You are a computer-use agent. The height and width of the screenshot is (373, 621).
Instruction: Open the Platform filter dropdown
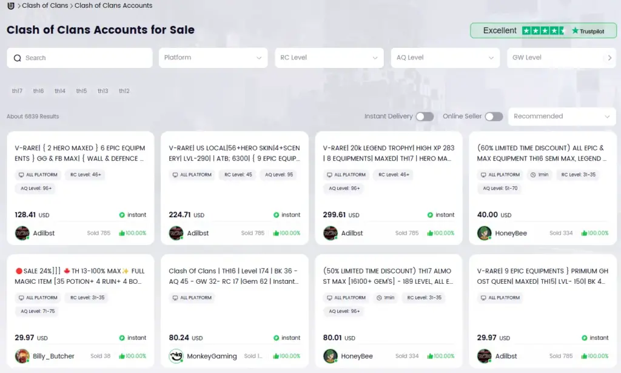pos(213,58)
